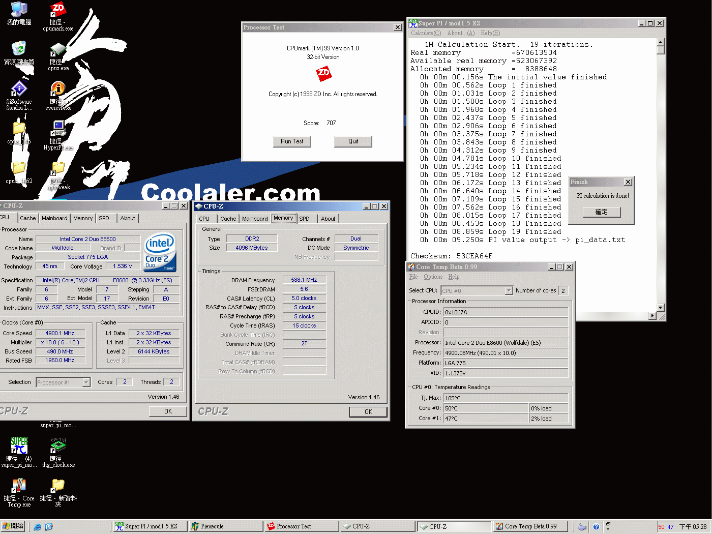Viewport: 712px width, 534px height.
Task: Switch to Piexecute taskbar button
Action: 225,526
